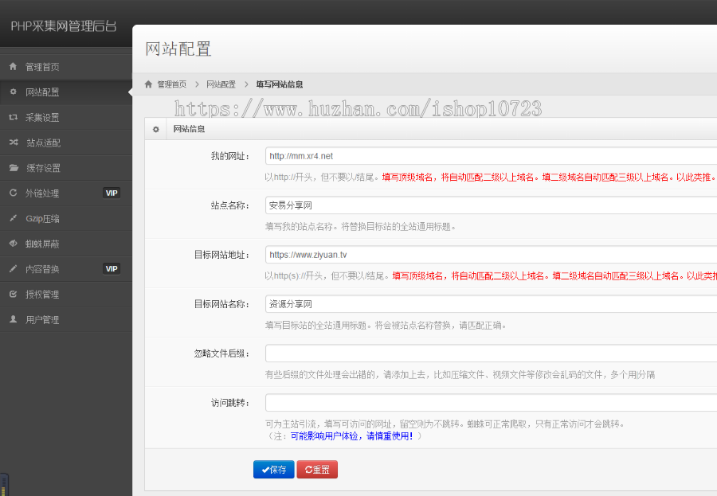Viewport: 717px width, 496px height.
Task: Click the 网站配置 breadcrumb link
Action: pos(221,84)
